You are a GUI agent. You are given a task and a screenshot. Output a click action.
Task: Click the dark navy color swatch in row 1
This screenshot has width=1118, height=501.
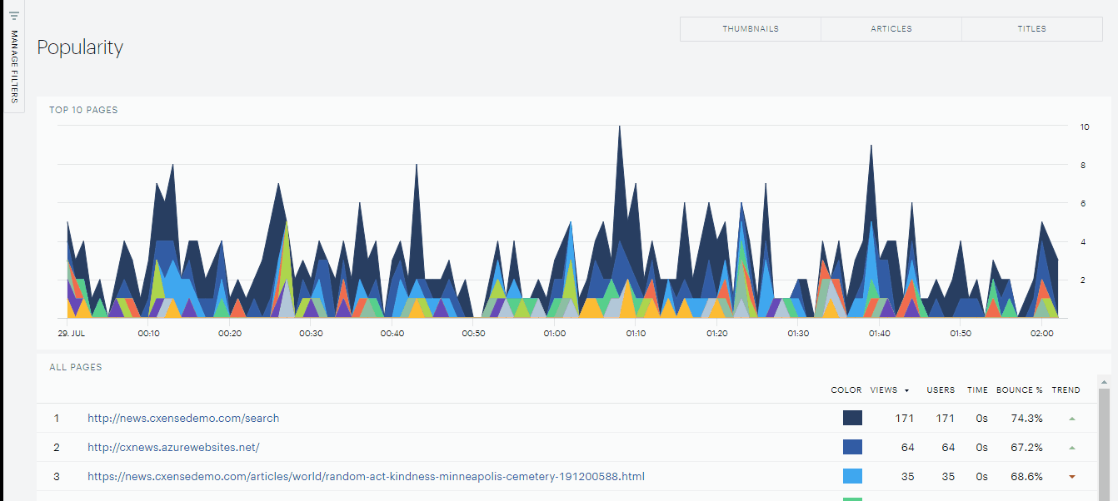852,418
